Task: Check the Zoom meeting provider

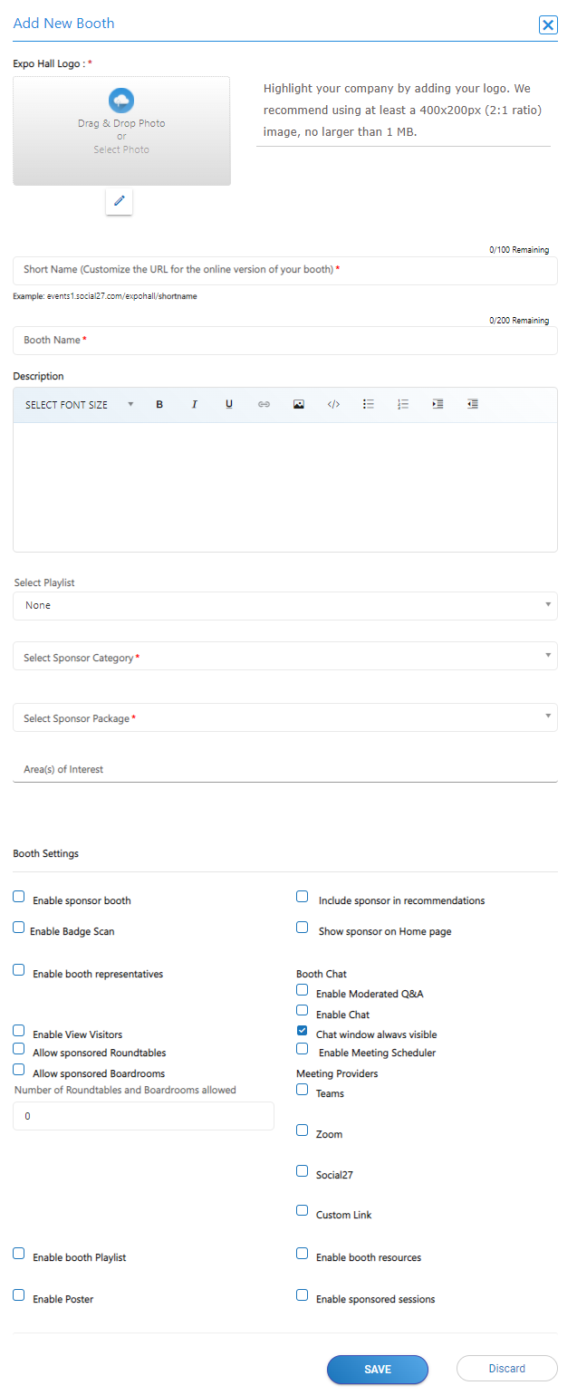Action: [303, 1130]
